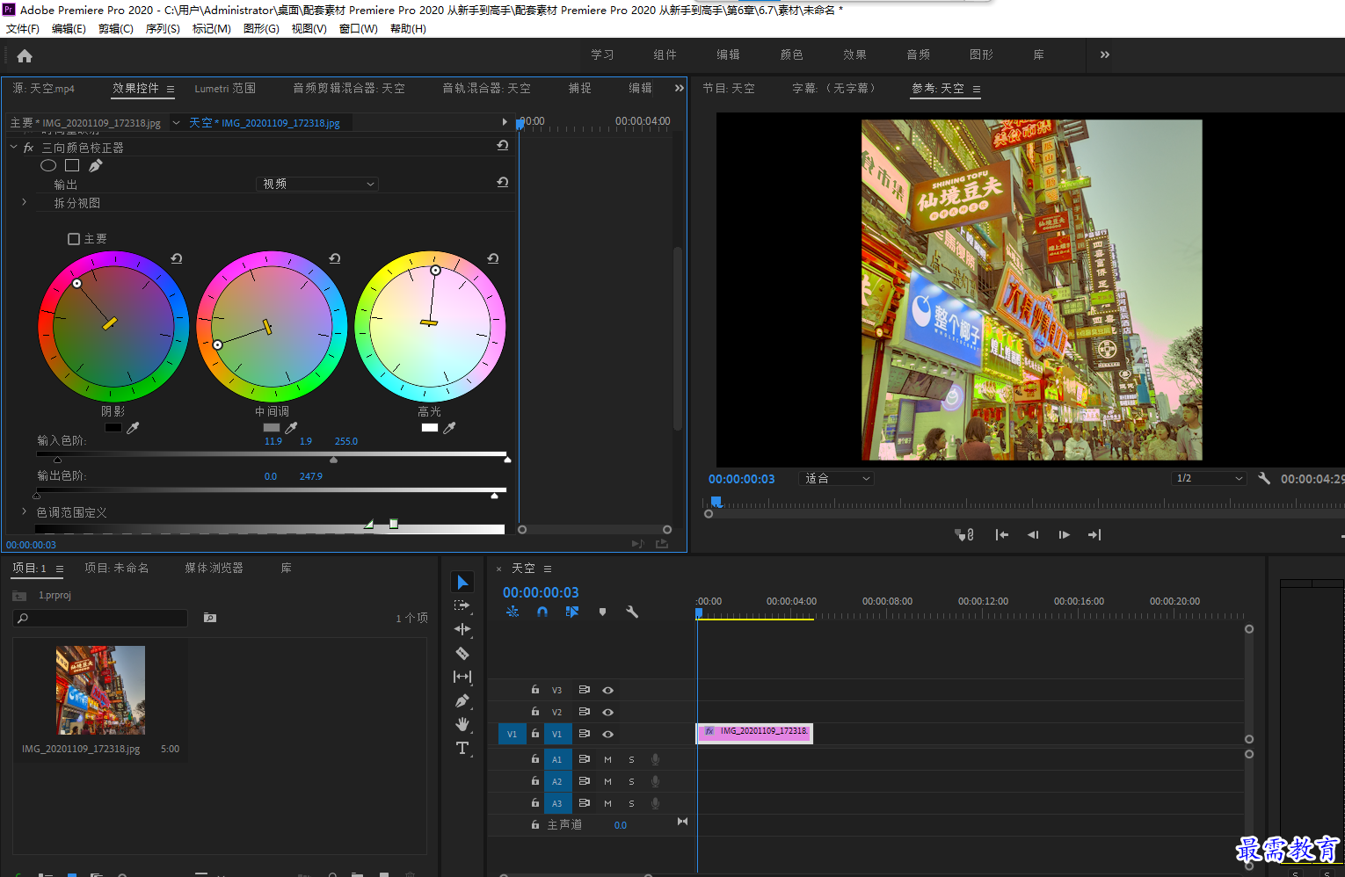Image resolution: width=1345 pixels, height=877 pixels.
Task: Open the Sequence menu
Action: 163,29
